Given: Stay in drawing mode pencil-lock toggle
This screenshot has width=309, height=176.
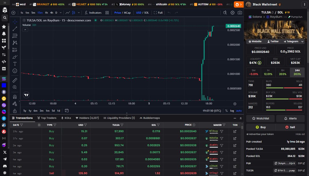Looking at the screenshot, I should [x=15, y=104].
